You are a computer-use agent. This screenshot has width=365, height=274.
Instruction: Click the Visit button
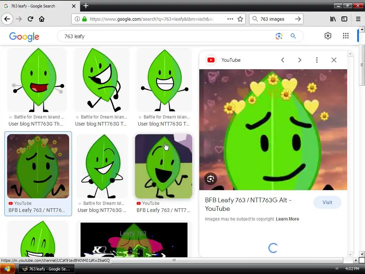tap(327, 203)
